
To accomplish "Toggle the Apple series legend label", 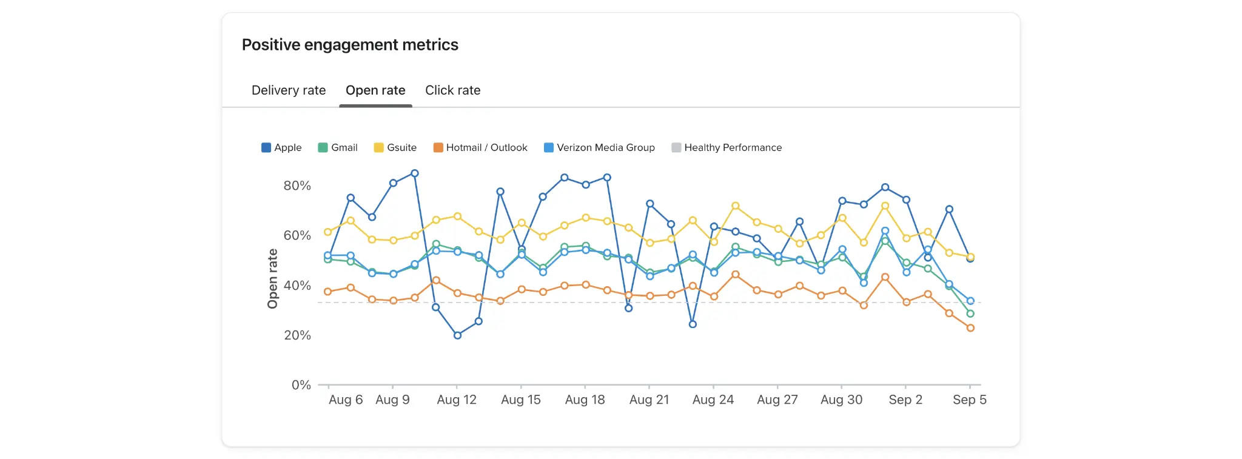I will [x=287, y=147].
